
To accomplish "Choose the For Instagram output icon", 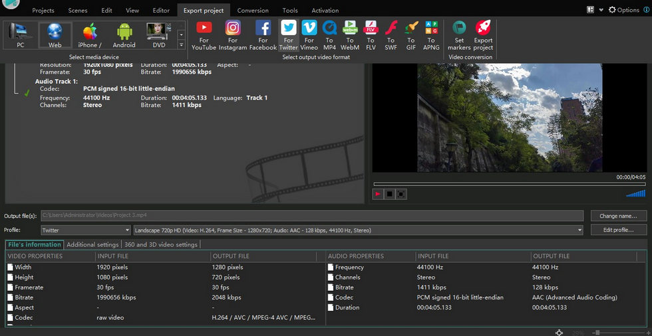I will (x=233, y=36).
